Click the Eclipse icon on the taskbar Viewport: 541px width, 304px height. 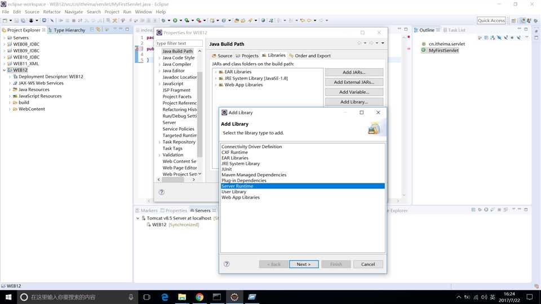pos(234,297)
